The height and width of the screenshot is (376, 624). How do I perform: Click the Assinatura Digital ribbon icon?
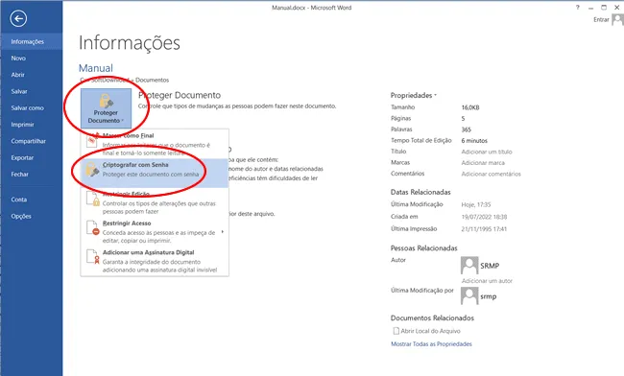point(93,257)
